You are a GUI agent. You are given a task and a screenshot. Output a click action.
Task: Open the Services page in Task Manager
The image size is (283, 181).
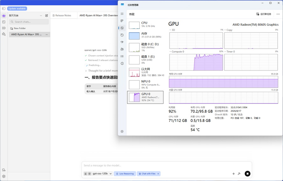[122, 64]
